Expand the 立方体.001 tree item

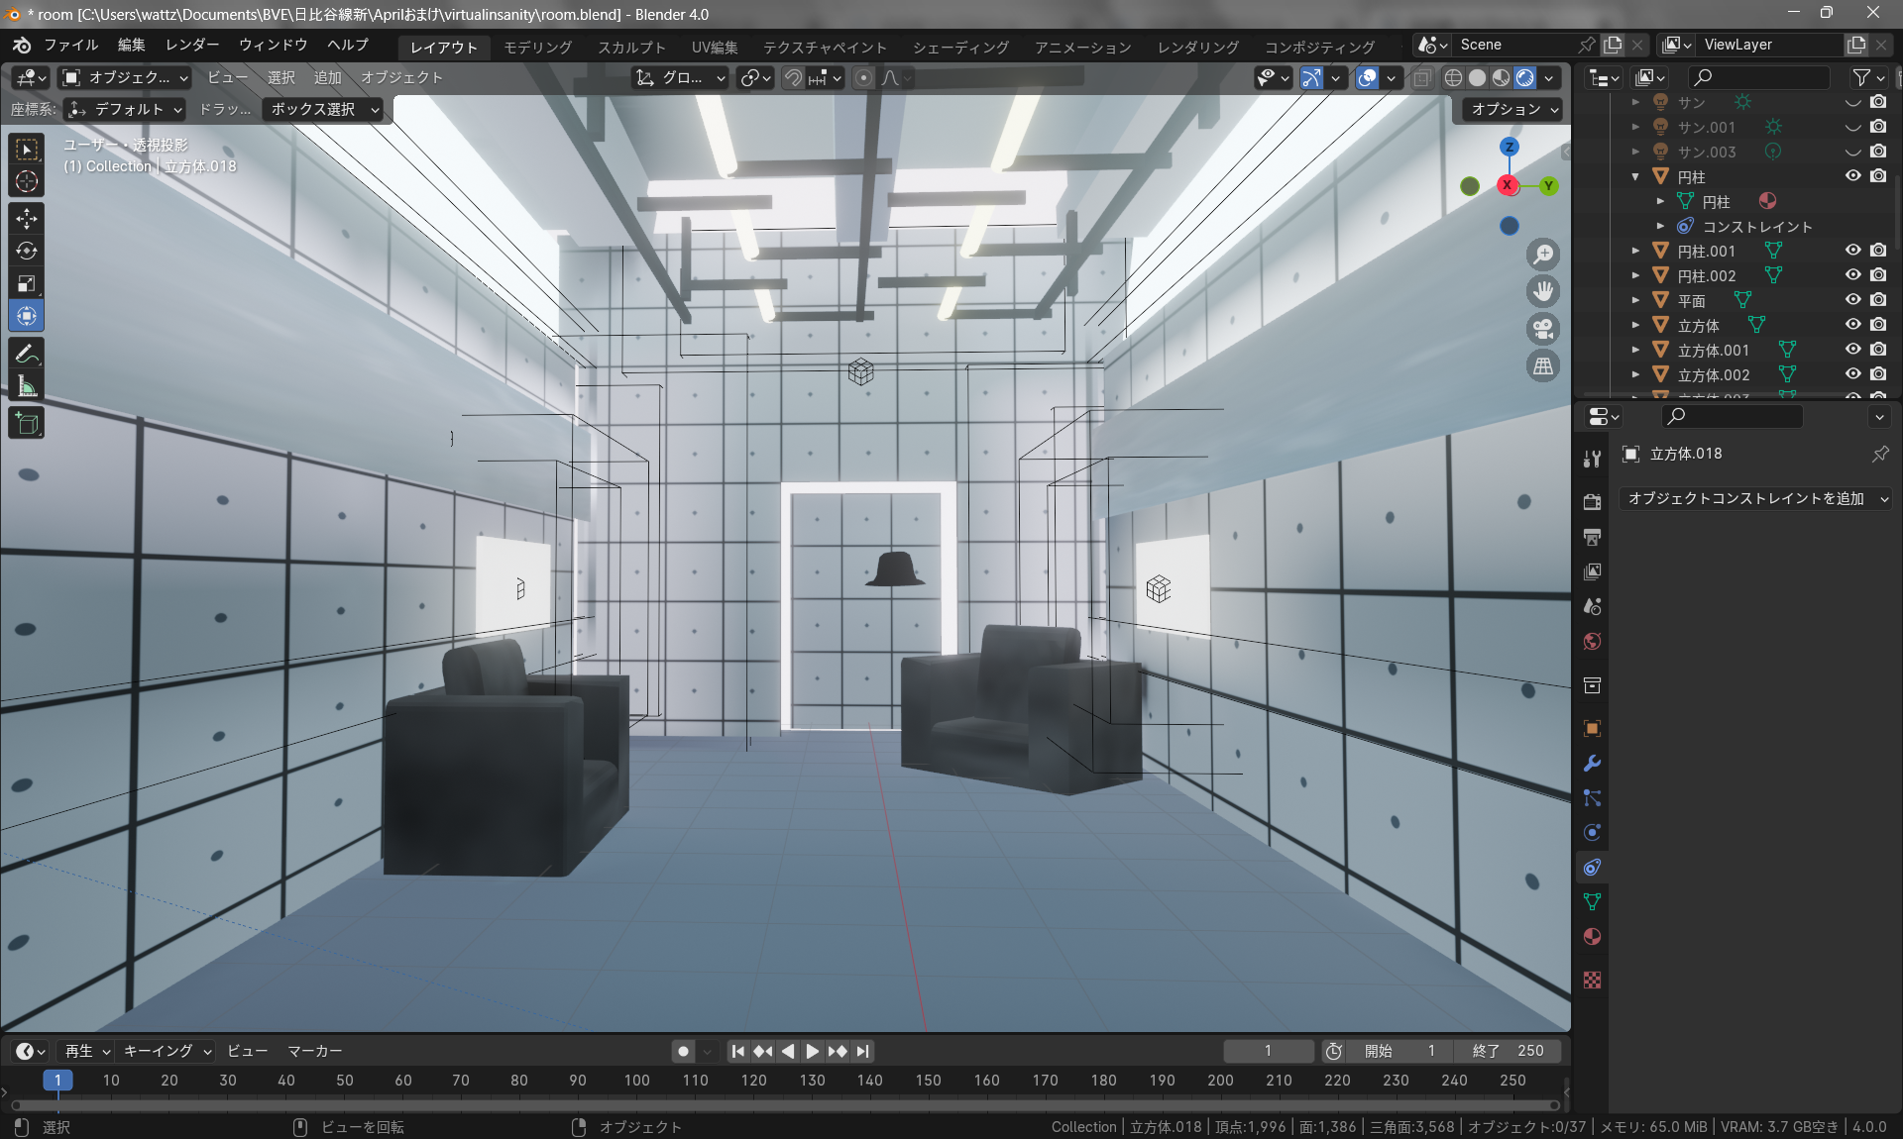click(x=1636, y=350)
